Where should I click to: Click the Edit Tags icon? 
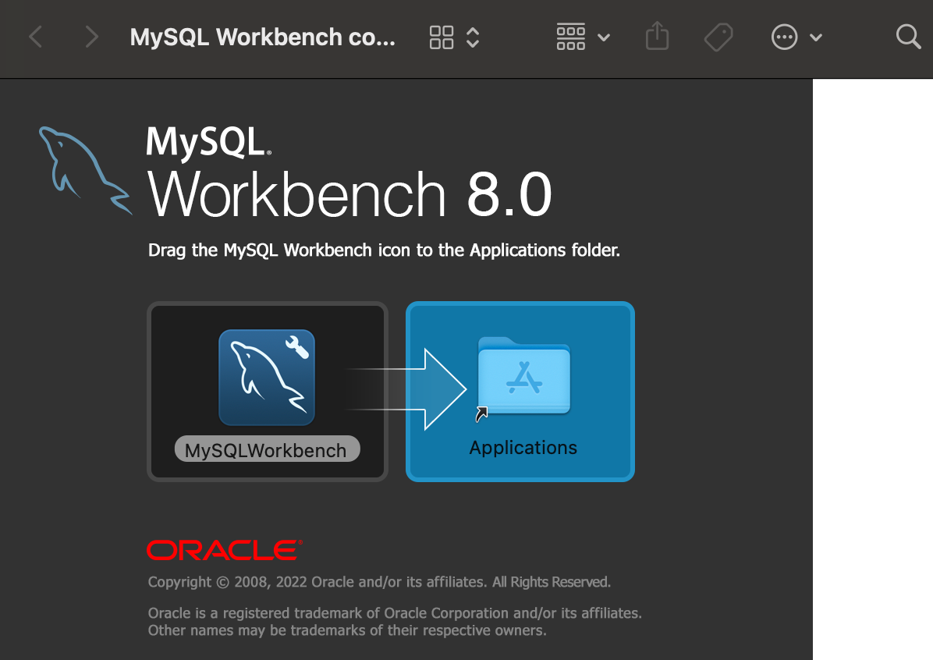718,37
